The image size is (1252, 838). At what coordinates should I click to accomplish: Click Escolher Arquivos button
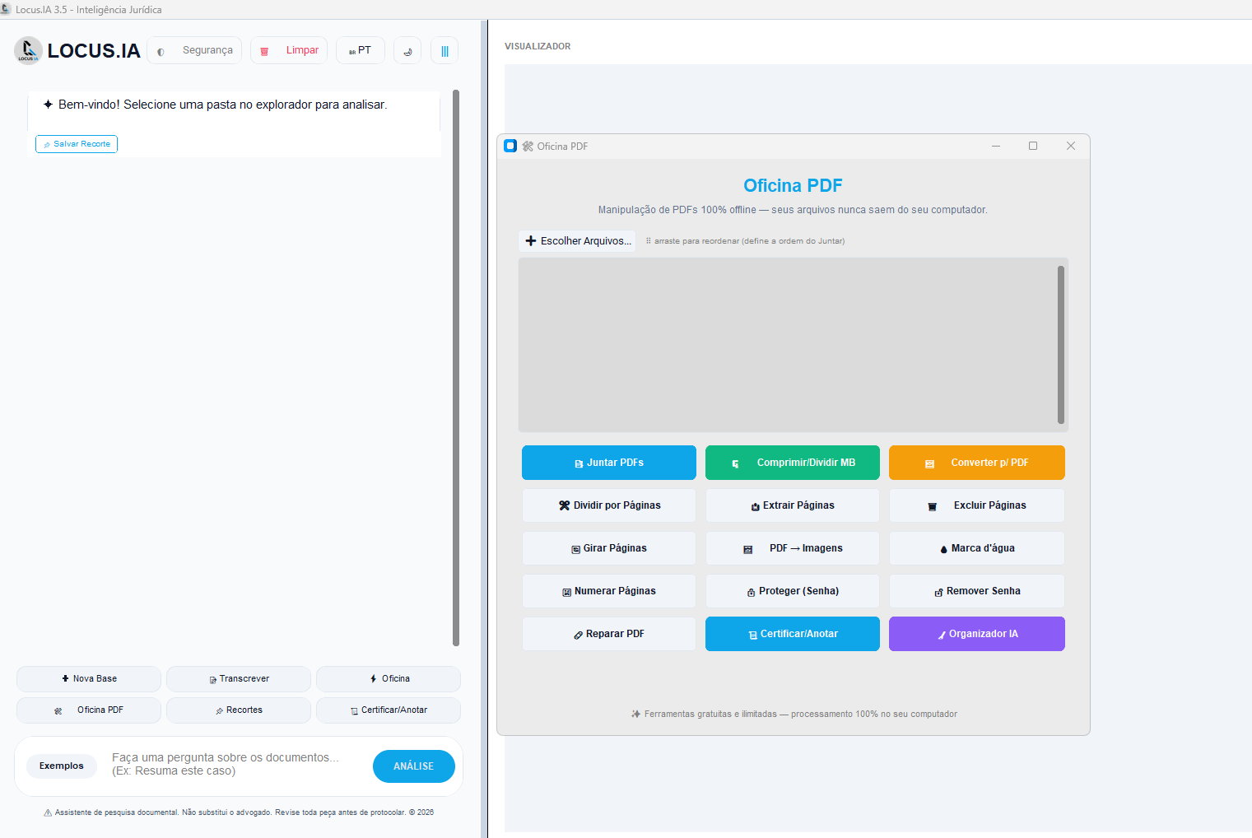pos(578,241)
